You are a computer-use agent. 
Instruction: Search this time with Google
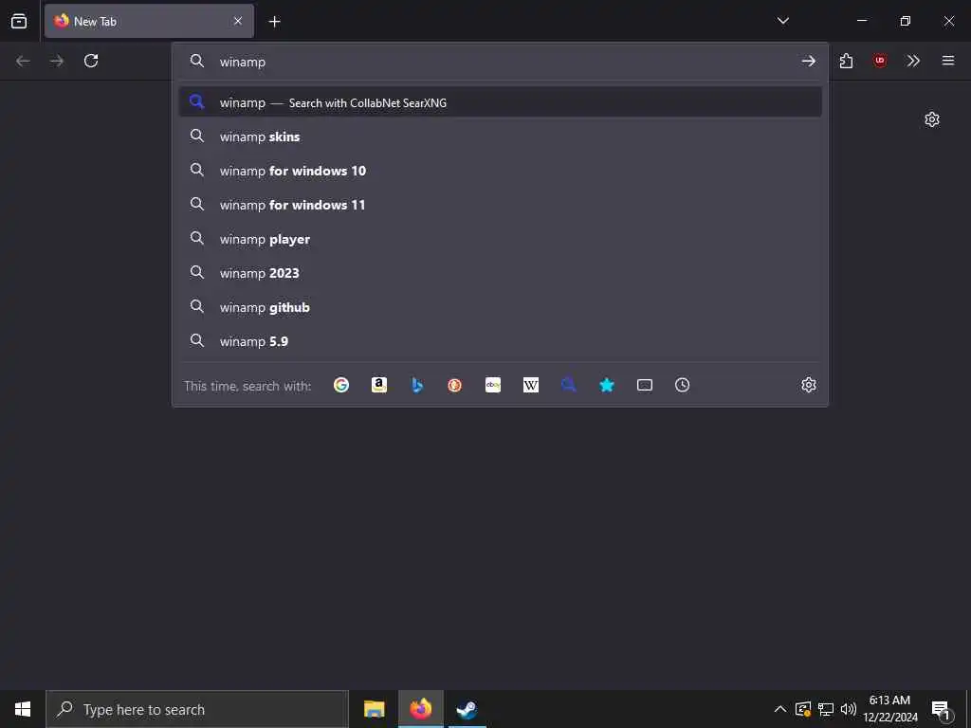(341, 385)
